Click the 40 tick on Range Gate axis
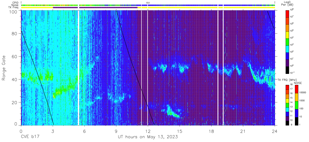309x142 pixels. 14,79
